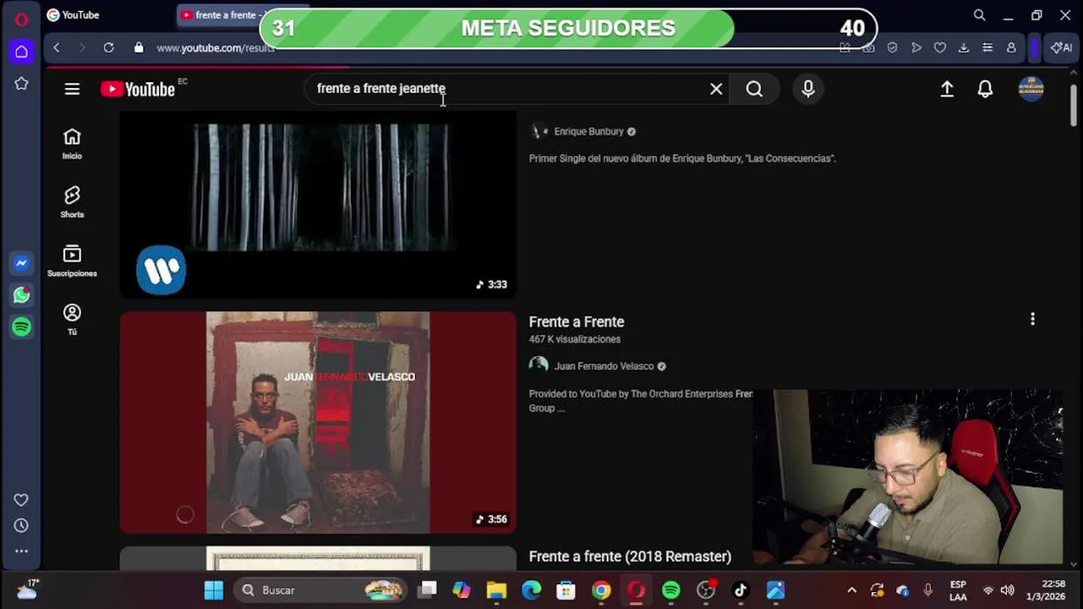1083x609 pixels.
Task: Open Opera sidebar heart bookmarks
Action: pyautogui.click(x=21, y=500)
